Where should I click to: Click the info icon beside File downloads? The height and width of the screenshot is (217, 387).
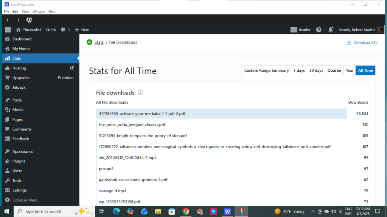click(141, 92)
